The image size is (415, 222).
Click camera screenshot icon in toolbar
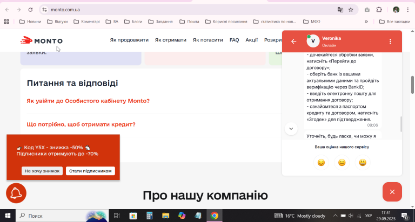[x=367, y=10]
